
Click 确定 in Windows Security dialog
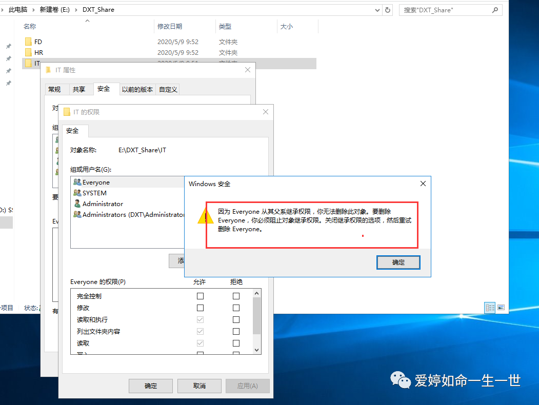[398, 262]
